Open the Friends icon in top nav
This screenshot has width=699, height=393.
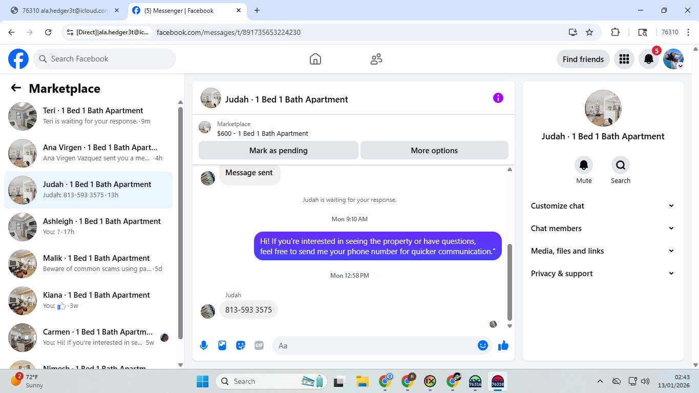(x=376, y=59)
